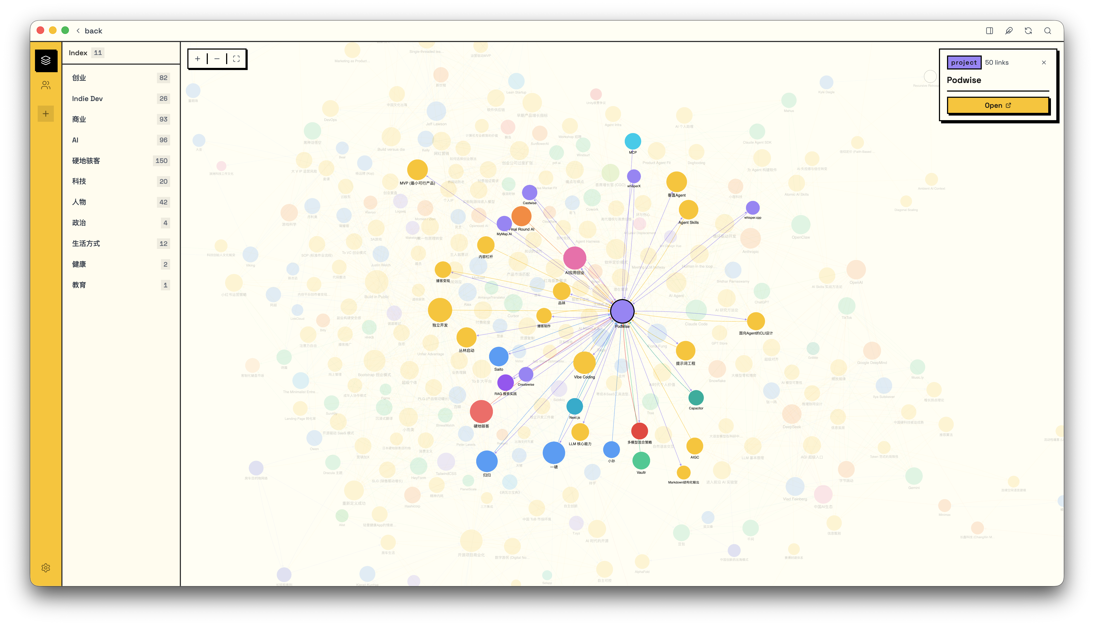Toggle the panel layout icon in title bar
Image resolution: width=1094 pixels, height=626 pixels.
[990, 31]
